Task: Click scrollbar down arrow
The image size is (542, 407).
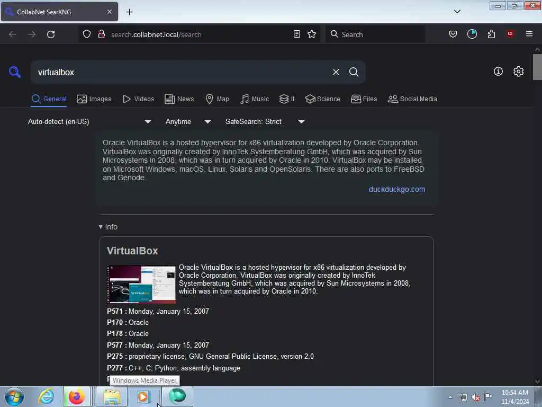Action: [537, 382]
